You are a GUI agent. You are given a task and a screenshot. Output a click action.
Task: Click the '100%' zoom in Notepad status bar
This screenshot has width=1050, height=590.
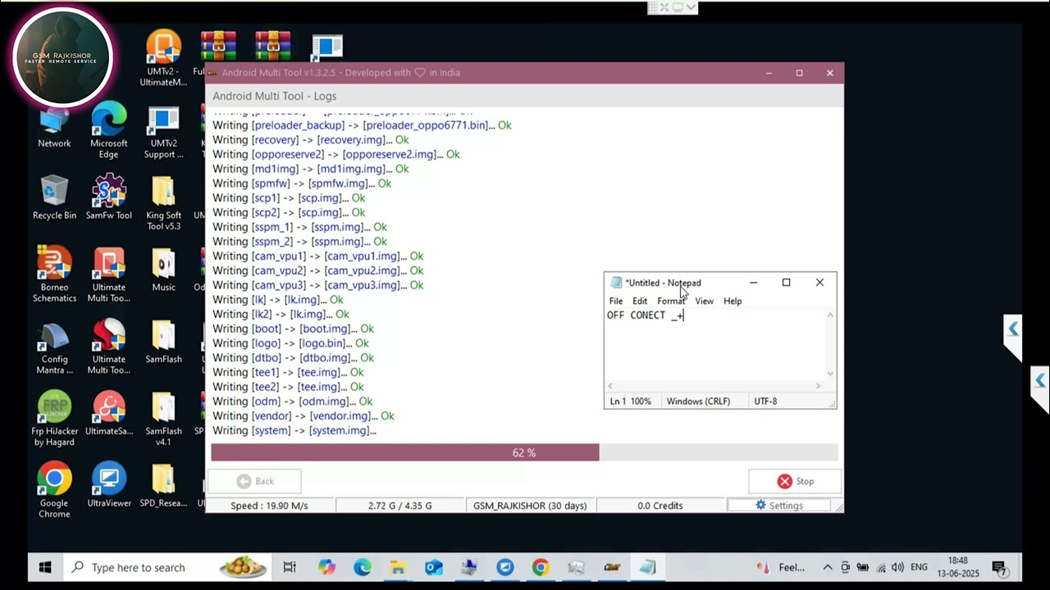point(641,402)
